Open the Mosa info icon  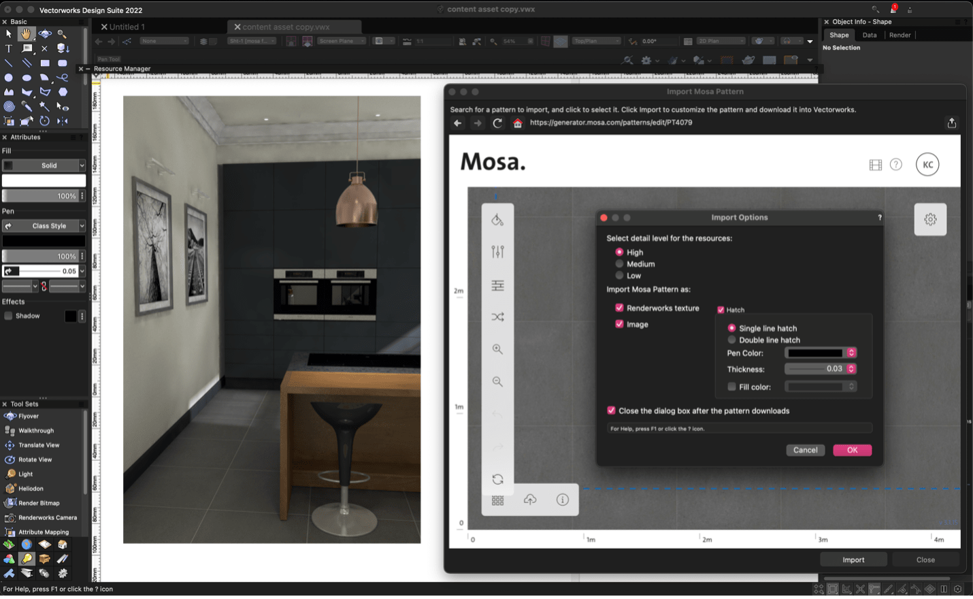pos(563,500)
